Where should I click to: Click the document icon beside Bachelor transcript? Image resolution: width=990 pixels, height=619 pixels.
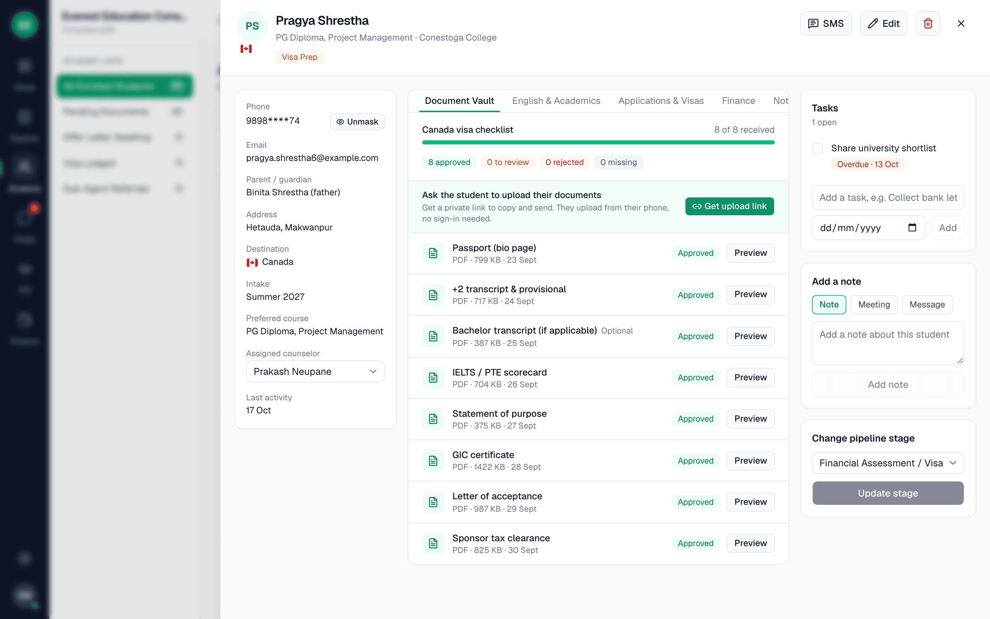[x=433, y=336]
